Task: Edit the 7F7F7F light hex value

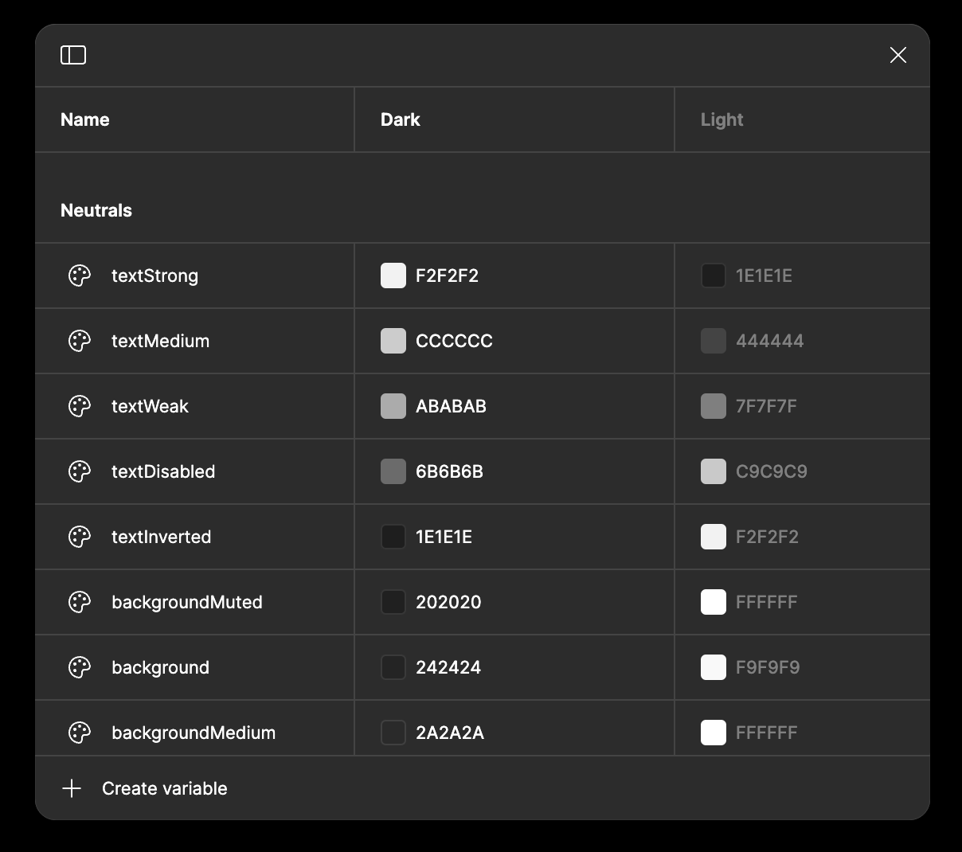Action: (x=766, y=406)
